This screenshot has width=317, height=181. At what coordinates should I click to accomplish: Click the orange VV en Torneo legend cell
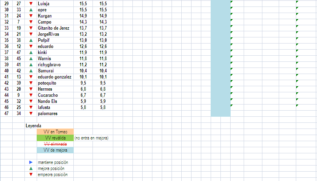pyautogui.click(x=55, y=132)
